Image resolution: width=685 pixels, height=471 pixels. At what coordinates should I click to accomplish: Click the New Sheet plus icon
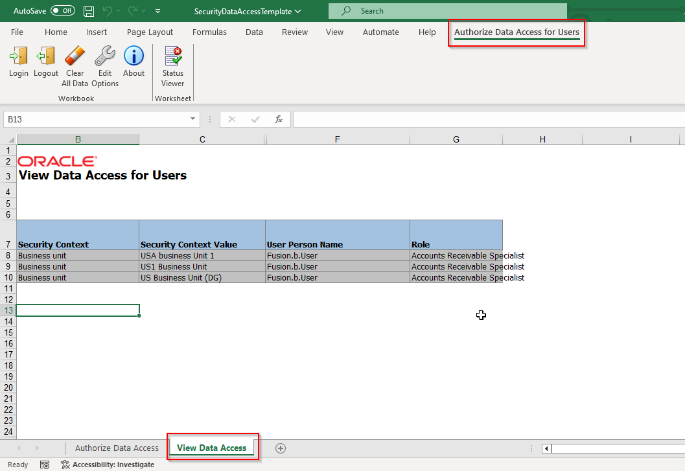point(281,448)
